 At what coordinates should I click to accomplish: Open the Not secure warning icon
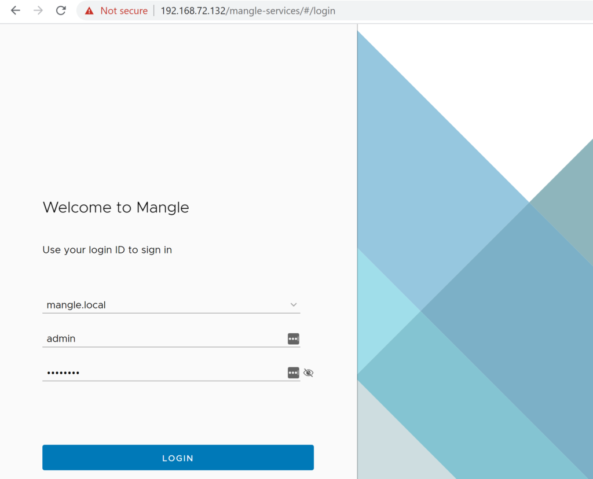[89, 11]
